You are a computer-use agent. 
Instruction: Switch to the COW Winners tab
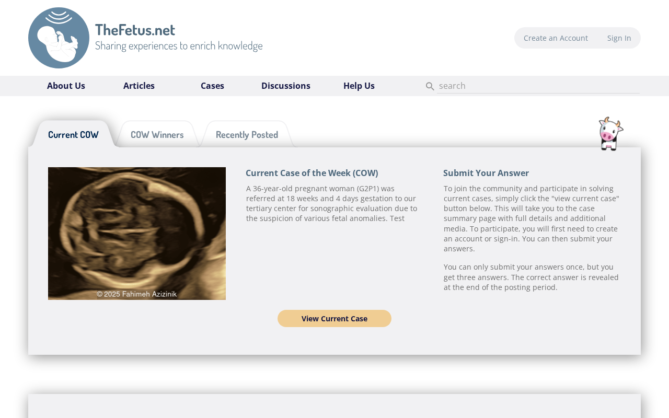coord(157,134)
